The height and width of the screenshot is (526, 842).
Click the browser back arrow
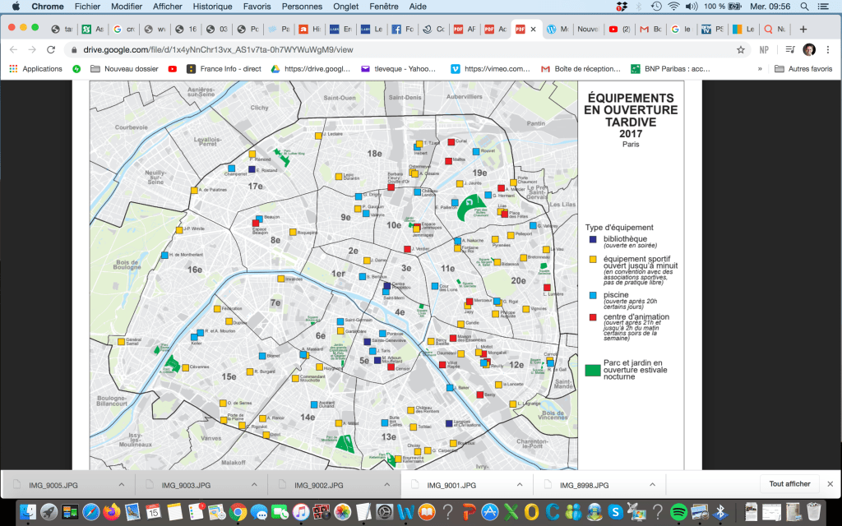click(13, 49)
